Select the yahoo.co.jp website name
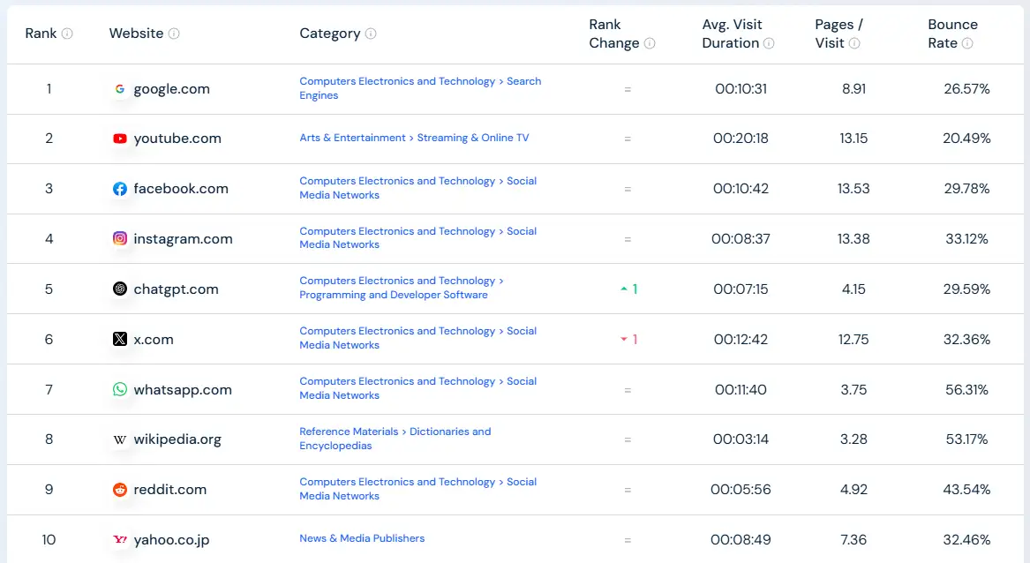The image size is (1030, 563). [171, 539]
